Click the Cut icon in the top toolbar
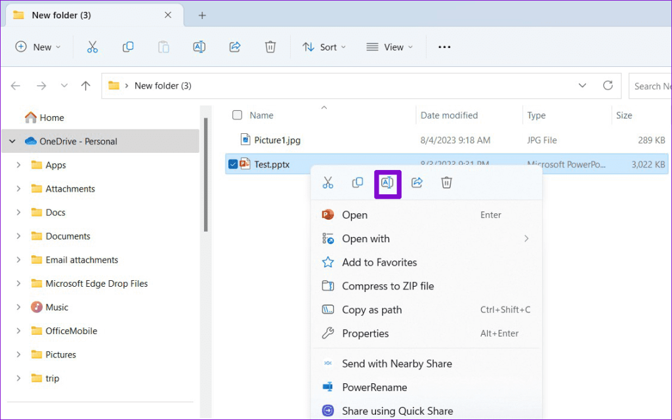 coord(92,47)
